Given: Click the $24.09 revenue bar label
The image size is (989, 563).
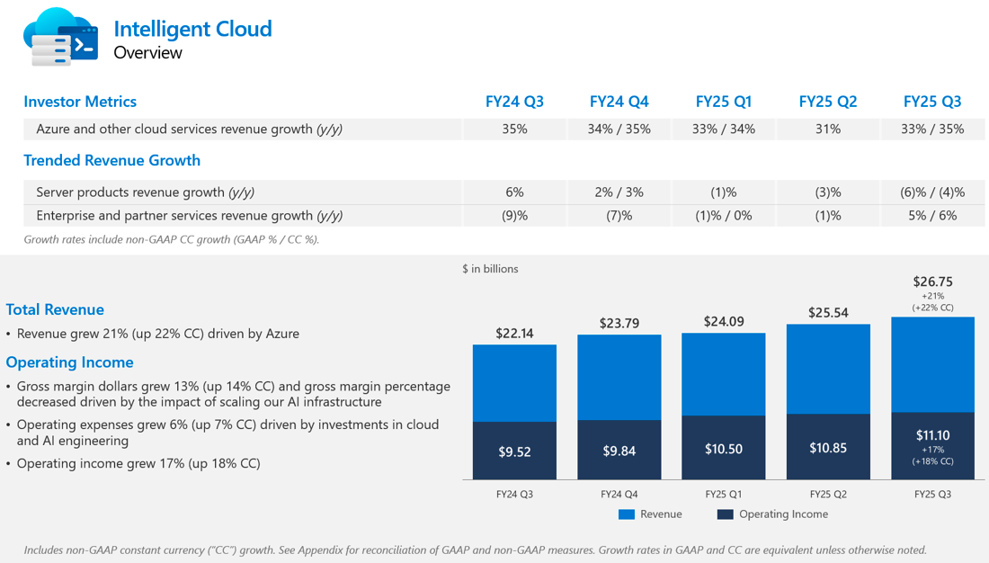Looking at the screenshot, I should (724, 322).
